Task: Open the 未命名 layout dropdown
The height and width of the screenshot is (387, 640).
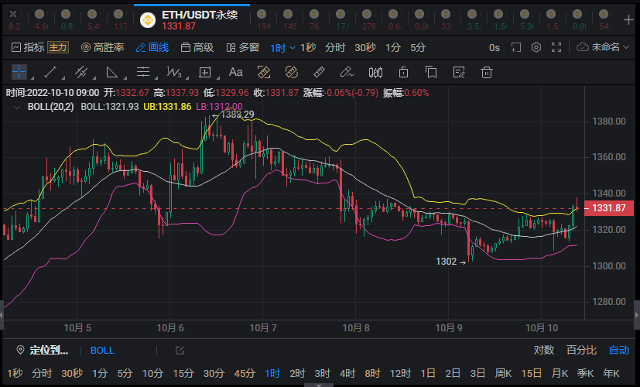Action: [603, 47]
